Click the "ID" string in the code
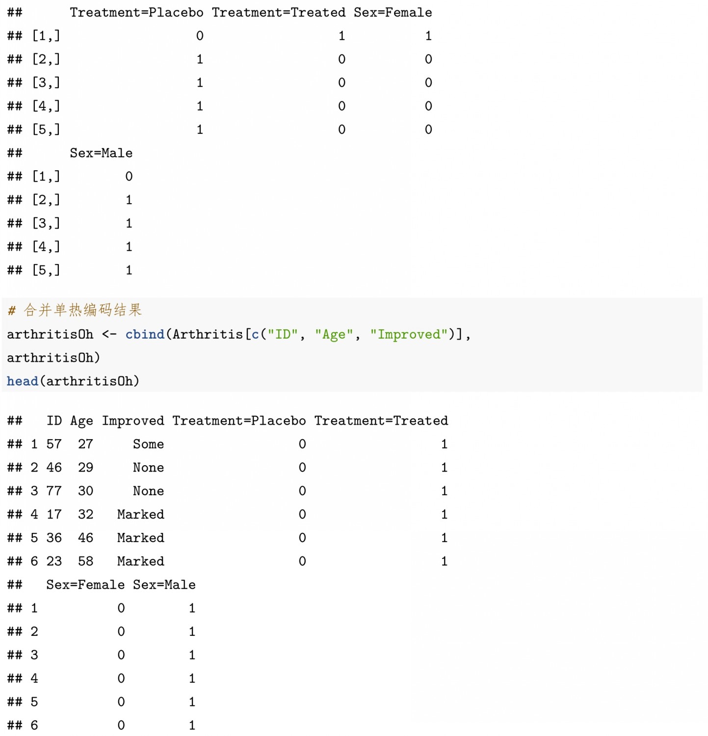 [283, 335]
